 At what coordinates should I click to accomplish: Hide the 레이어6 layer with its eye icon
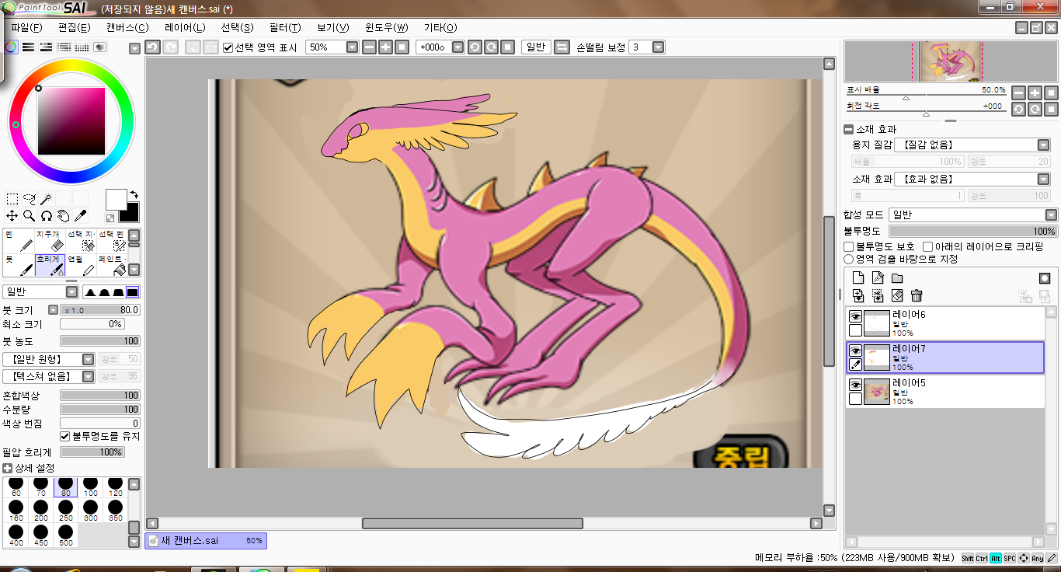pyautogui.click(x=855, y=316)
